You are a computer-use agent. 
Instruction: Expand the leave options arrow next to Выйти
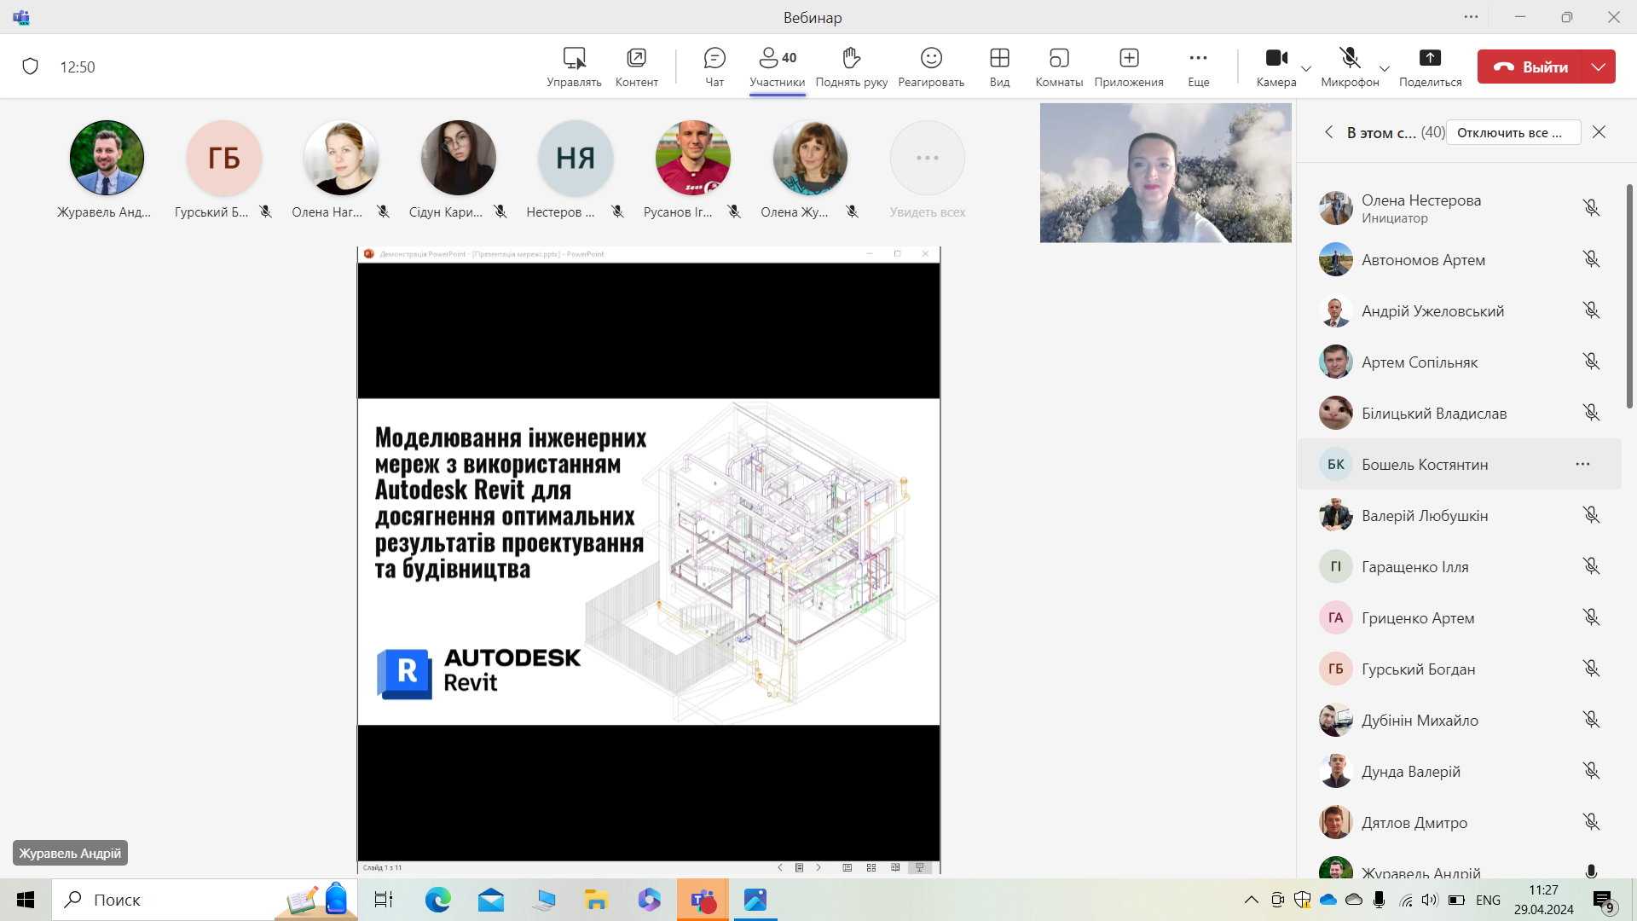click(1599, 67)
